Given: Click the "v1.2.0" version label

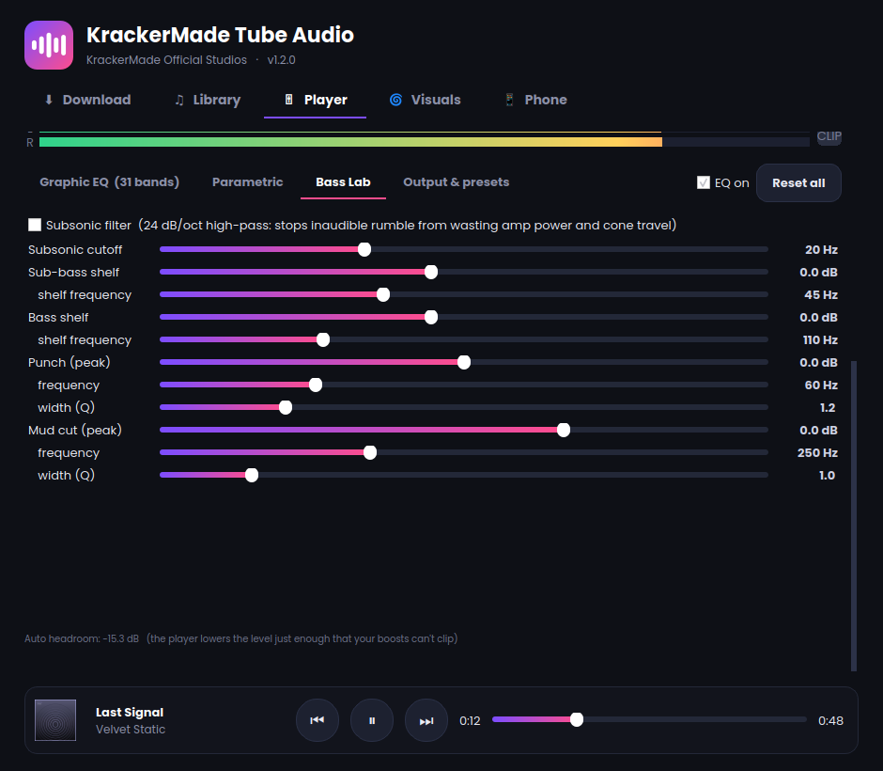Looking at the screenshot, I should [282, 60].
